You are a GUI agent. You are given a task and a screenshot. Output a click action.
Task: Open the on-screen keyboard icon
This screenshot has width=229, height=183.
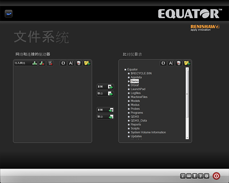pos(189,176)
